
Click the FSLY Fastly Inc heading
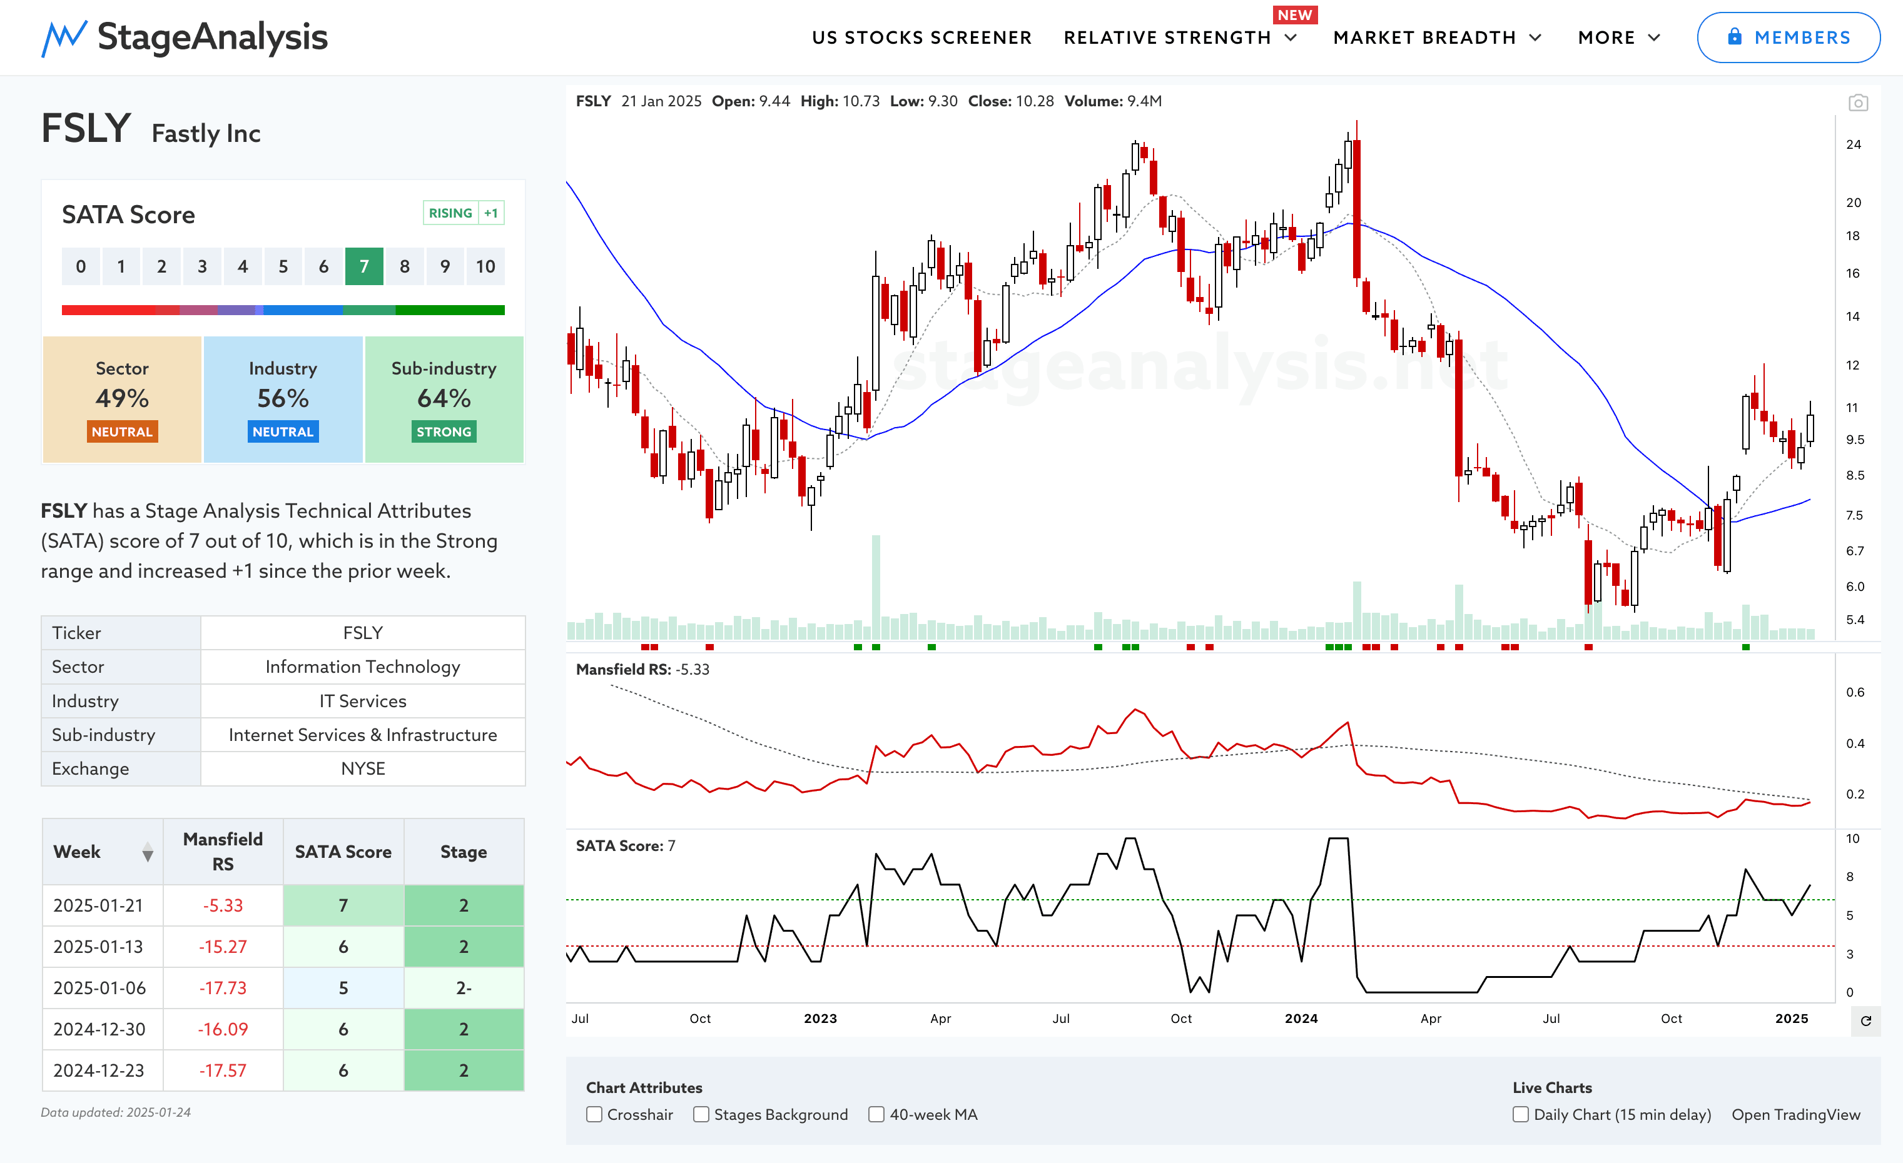(151, 129)
